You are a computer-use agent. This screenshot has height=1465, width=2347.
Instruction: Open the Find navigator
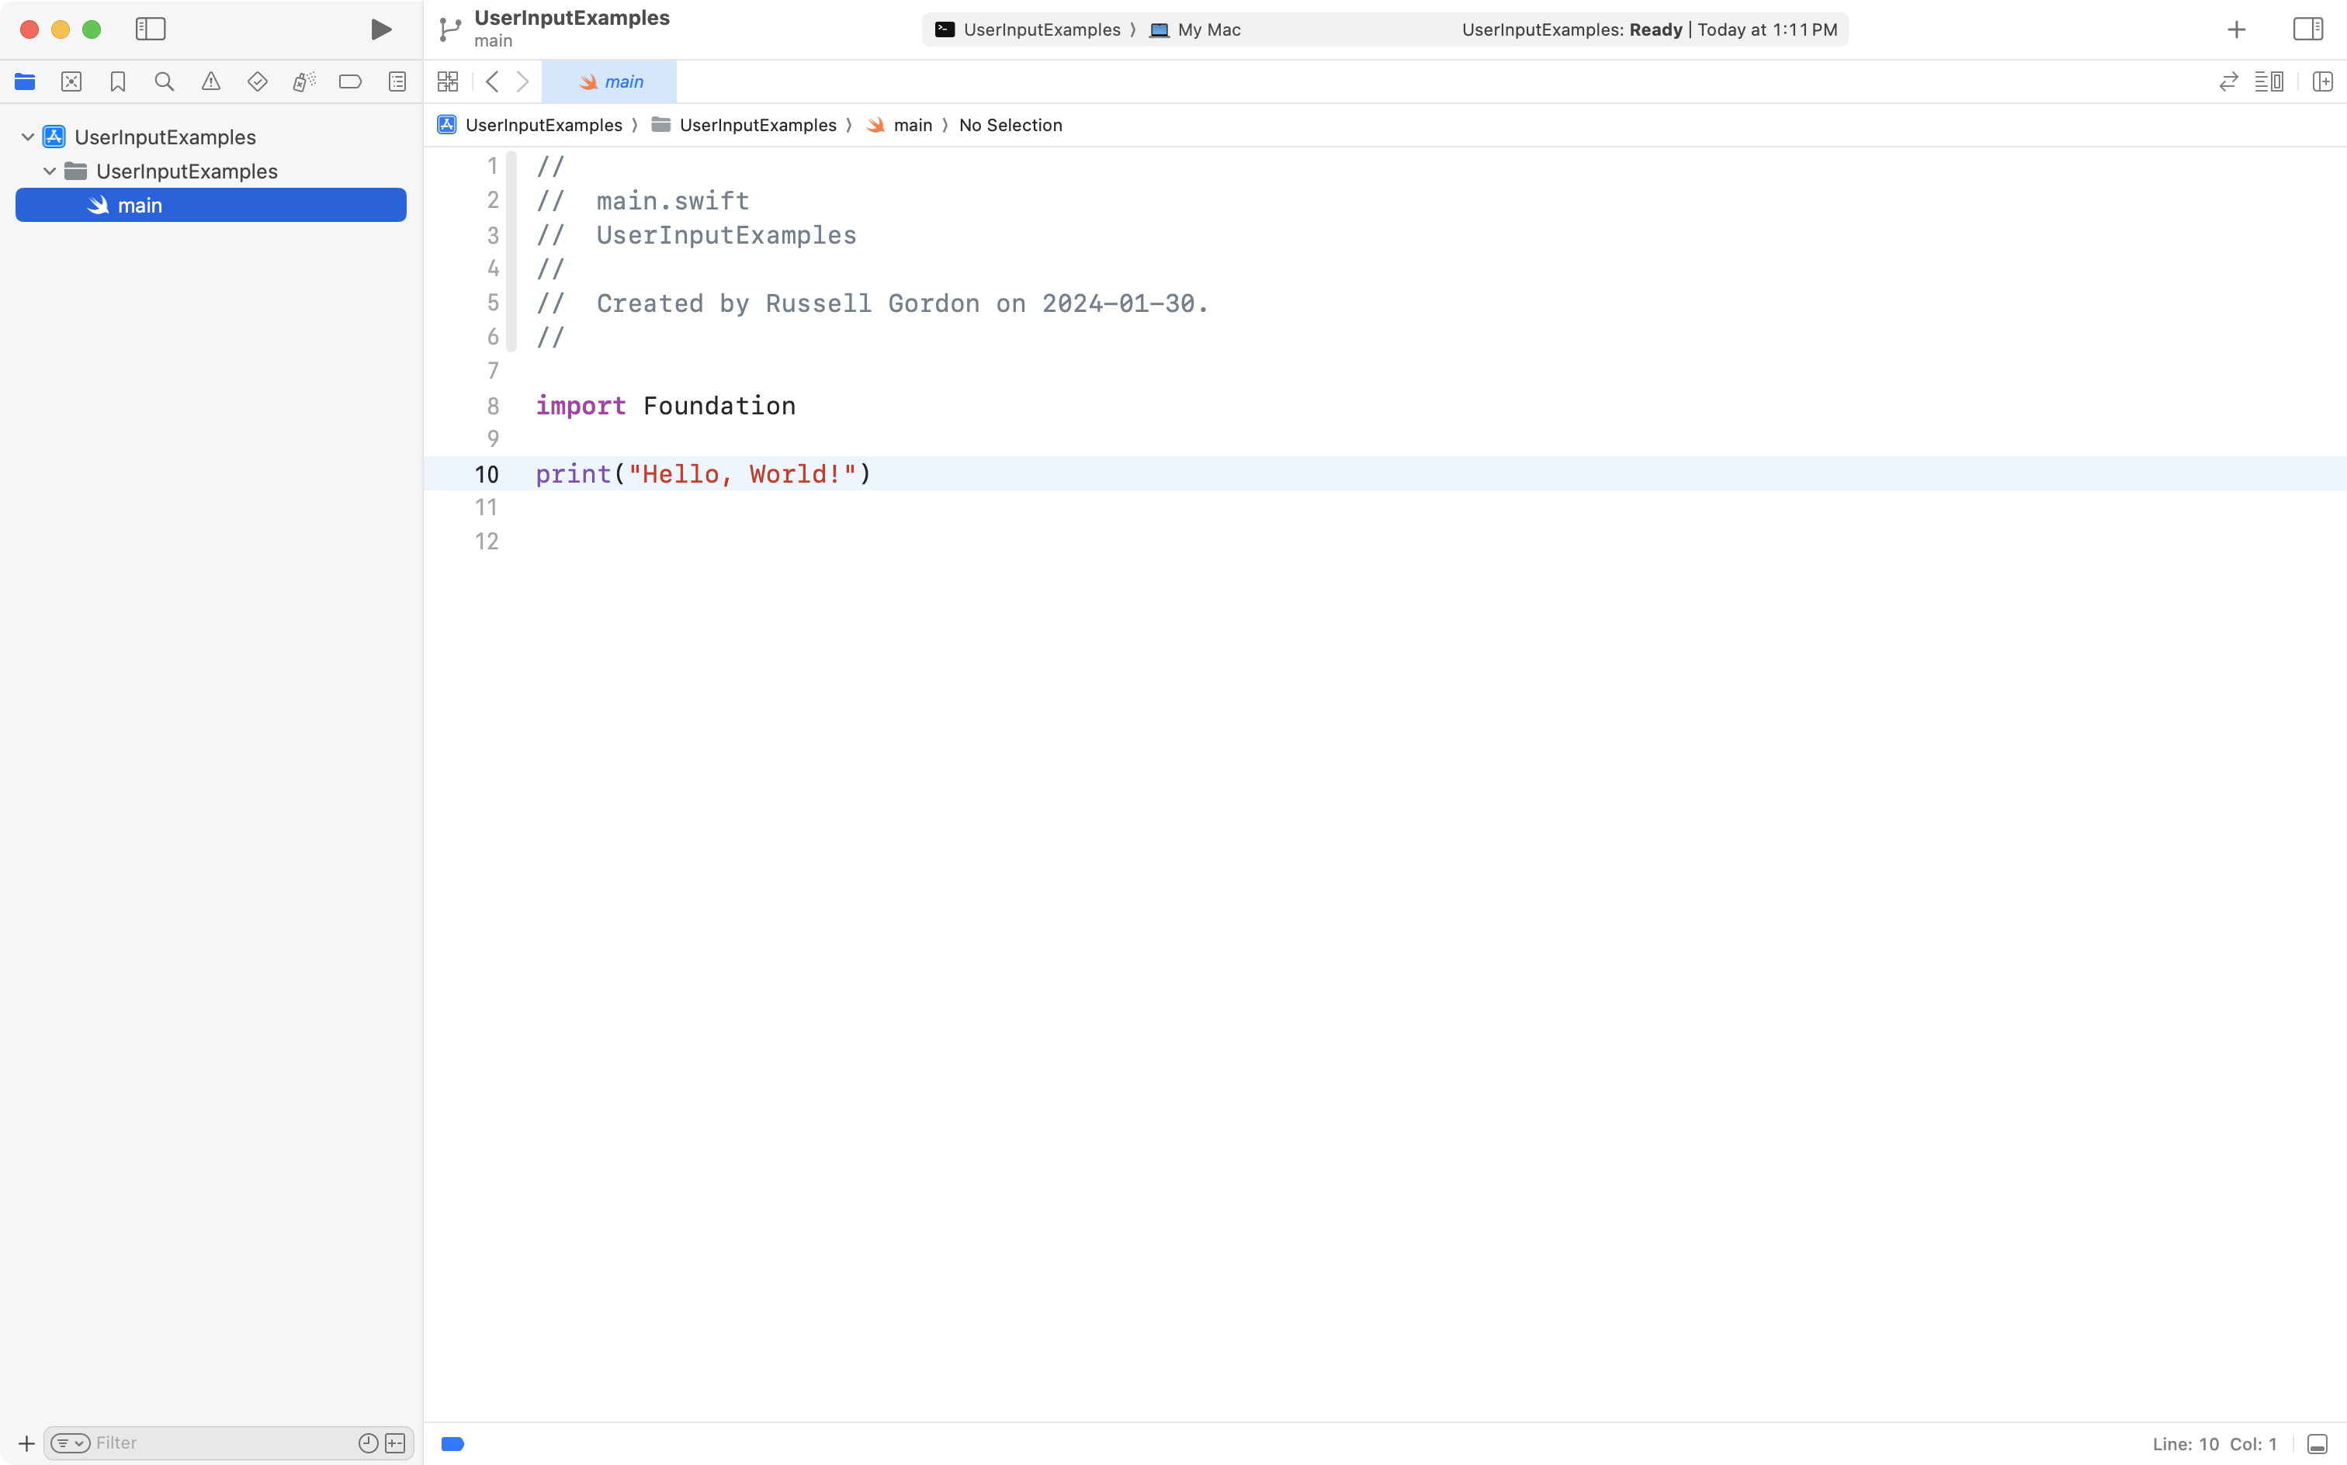click(x=165, y=81)
